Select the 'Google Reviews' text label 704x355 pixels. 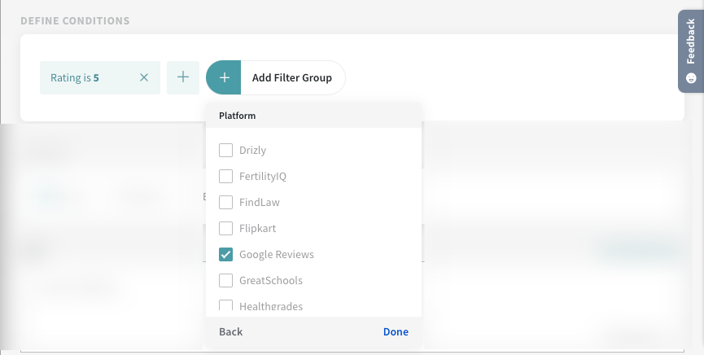277,254
